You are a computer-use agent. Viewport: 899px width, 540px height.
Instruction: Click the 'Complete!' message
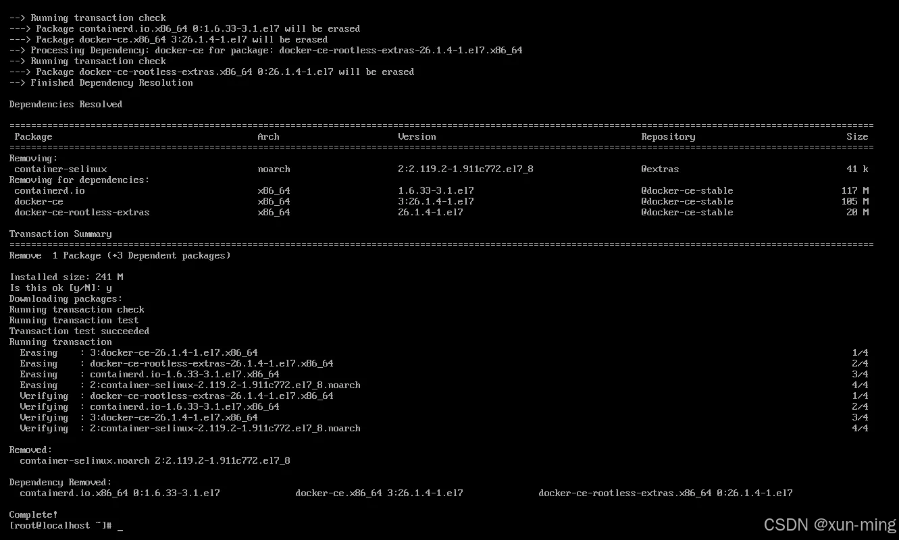pyautogui.click(x=33, y=514)
